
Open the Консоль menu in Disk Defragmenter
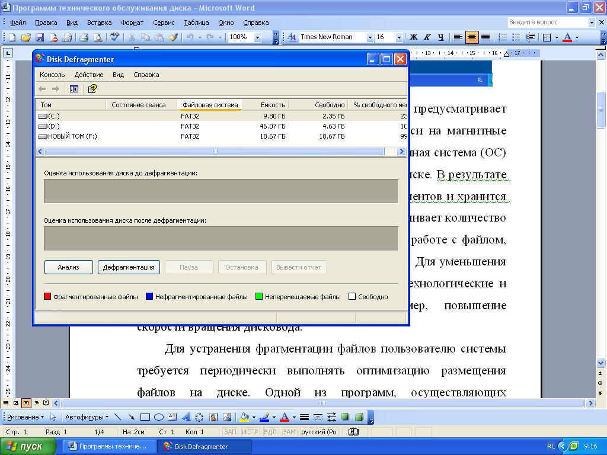click(x=52, y=75)
